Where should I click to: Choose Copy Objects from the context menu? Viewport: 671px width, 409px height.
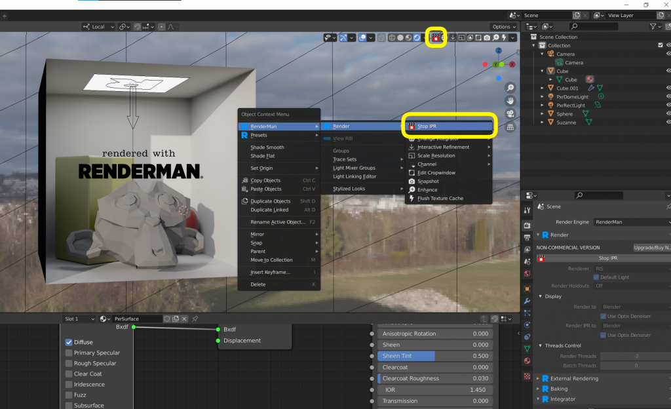[278, 180]
